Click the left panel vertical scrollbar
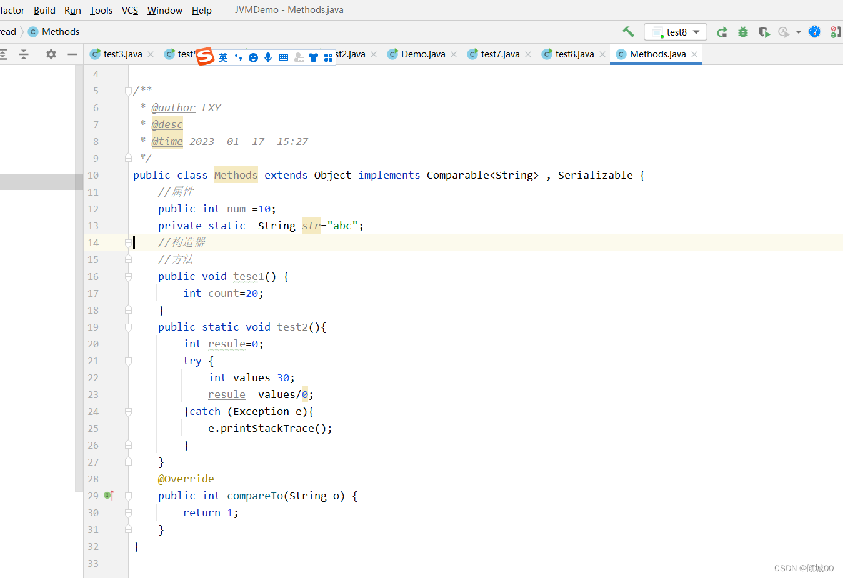This screenshot has width=843, height=578. tap(79, 278)
